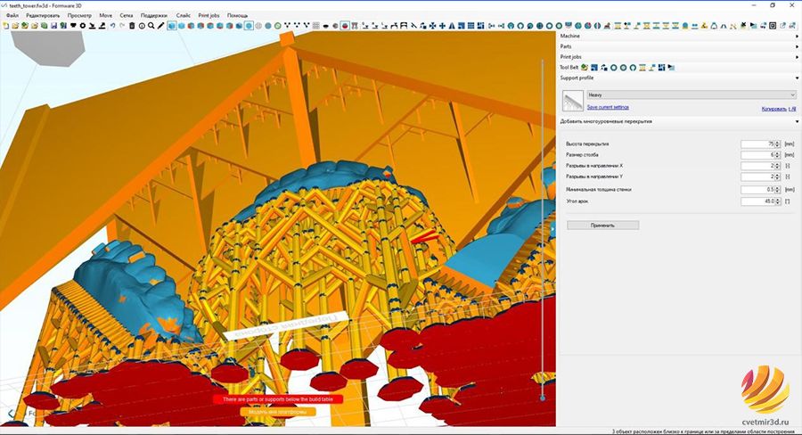Click the Высота перекрытия stepper arrows
The width and height of the screenshot is (802, 435).
coord(777,144)
